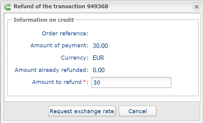
Task: Click the value 30 inside the refund field
Action: tap(97, 83)
